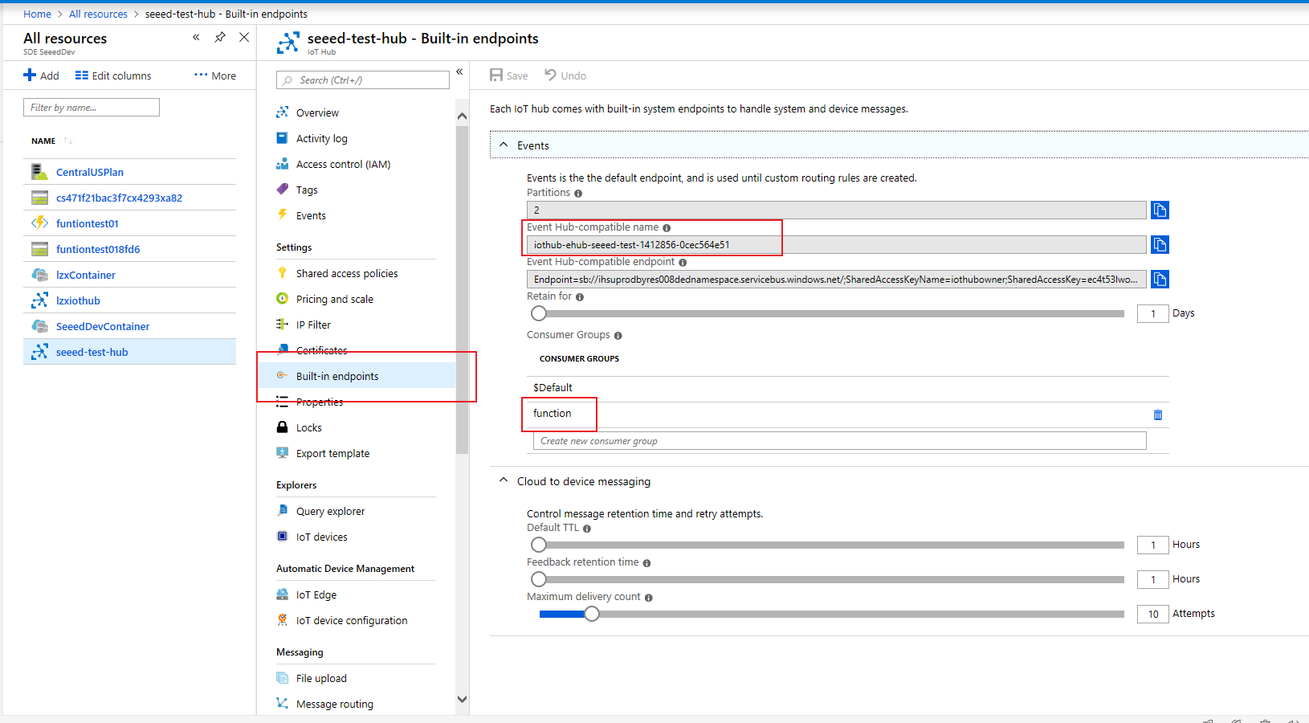Pin the All resources panel
Viewport: 1309px width, 723px height.
(x=220, y=37)
